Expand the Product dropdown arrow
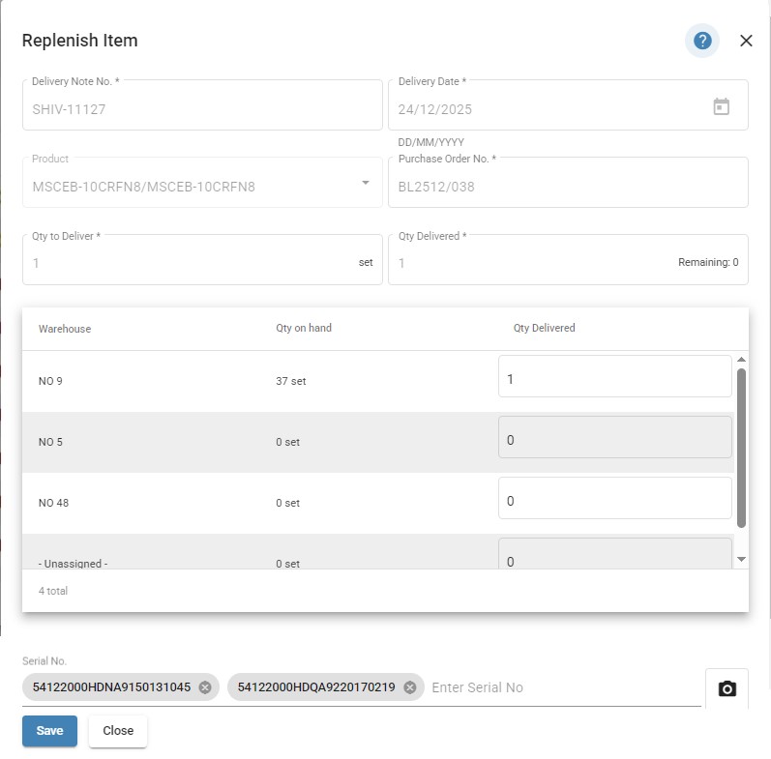The image size is (771, 759). (x=366, y=183)
